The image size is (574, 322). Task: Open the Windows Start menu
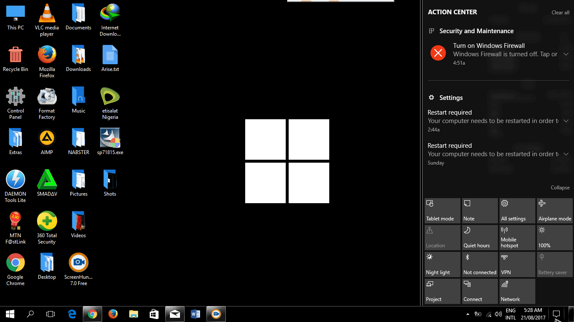(10, 314)
